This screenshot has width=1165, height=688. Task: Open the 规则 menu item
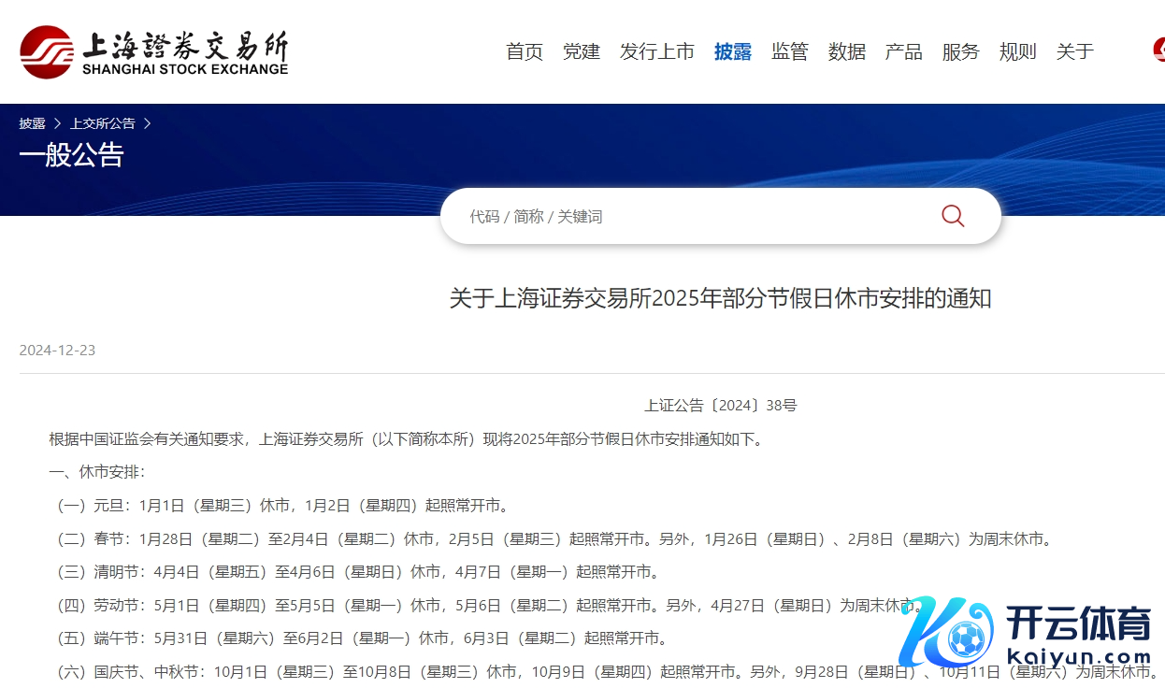click(x=1018, y=51)
